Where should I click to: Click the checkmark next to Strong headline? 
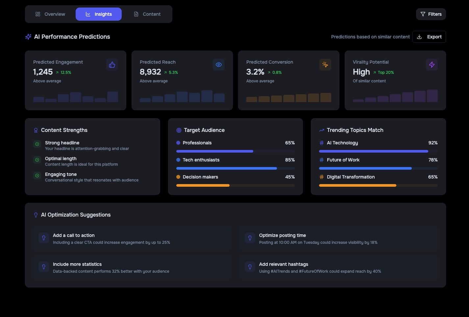pos(37,144)
